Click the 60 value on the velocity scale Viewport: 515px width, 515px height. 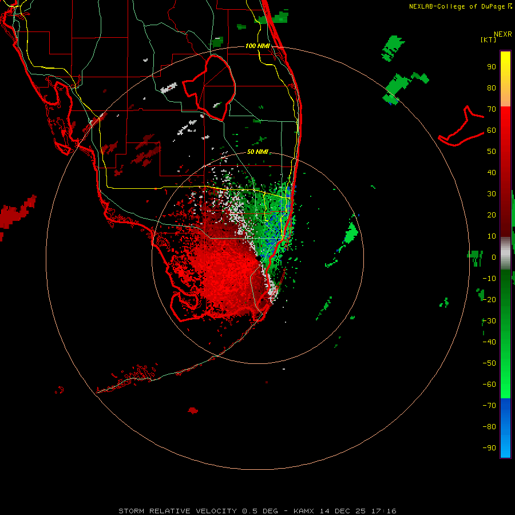tap(492, 130)
